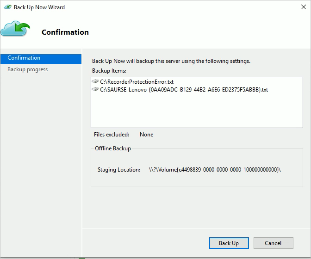Close the Back Up Now Wizard window
Viewport: 311px width, 259px height.
tap(303, 7)
